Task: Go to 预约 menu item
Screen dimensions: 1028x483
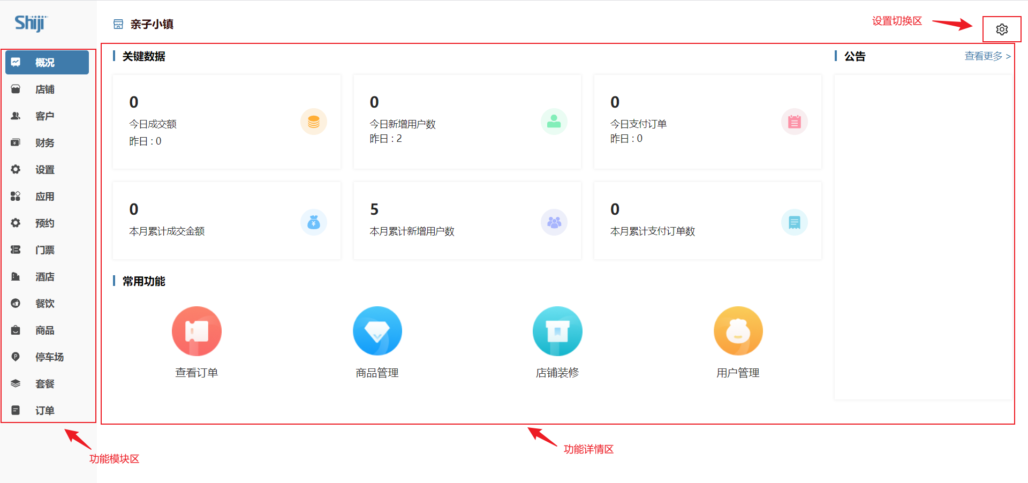Action: coord(47,223)
